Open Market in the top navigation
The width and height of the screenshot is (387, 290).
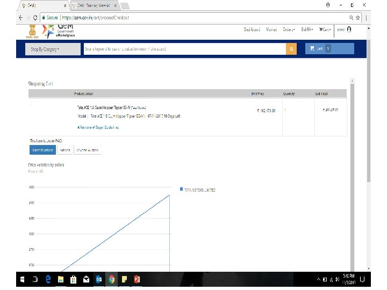click(x=271, y=30)
